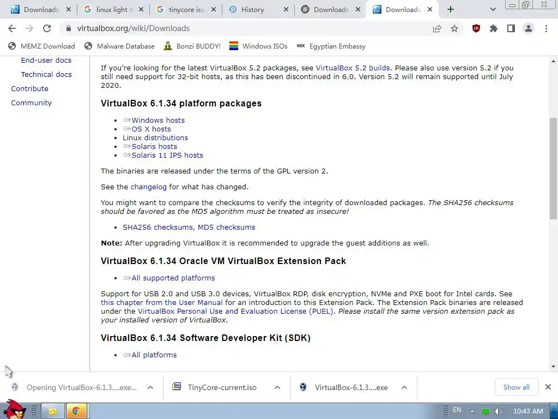Select the Chrome taskbar icon
Viewport: 558px width, 419px height.
tap(76, 411)
